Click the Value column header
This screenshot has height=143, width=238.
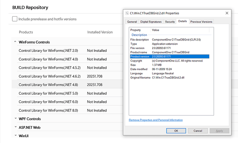tap(180, 30)
